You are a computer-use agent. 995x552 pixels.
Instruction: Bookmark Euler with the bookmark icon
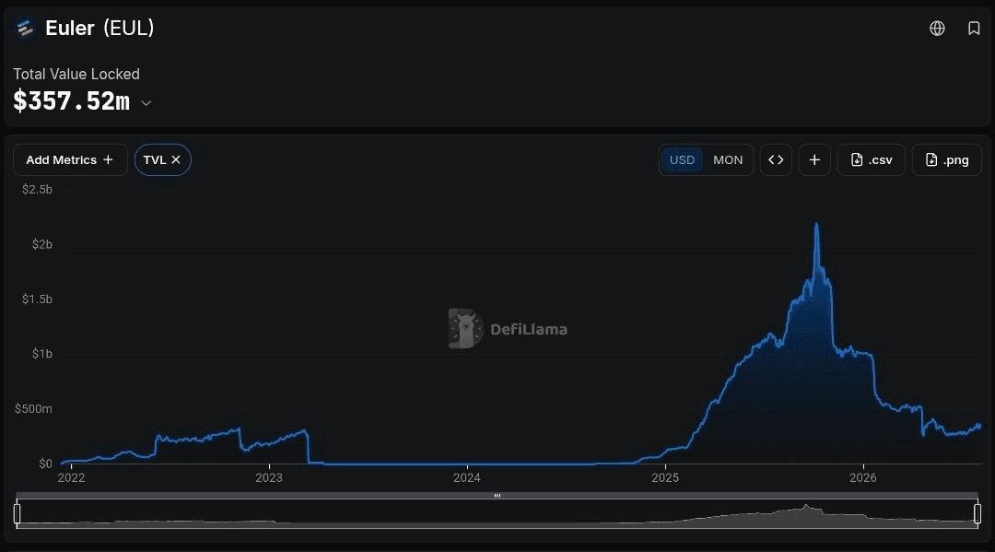tap(974, 28)
